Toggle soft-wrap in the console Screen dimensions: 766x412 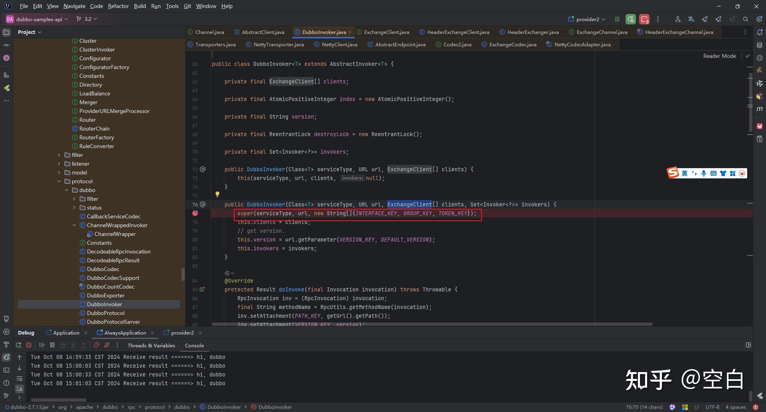[19, 378]
